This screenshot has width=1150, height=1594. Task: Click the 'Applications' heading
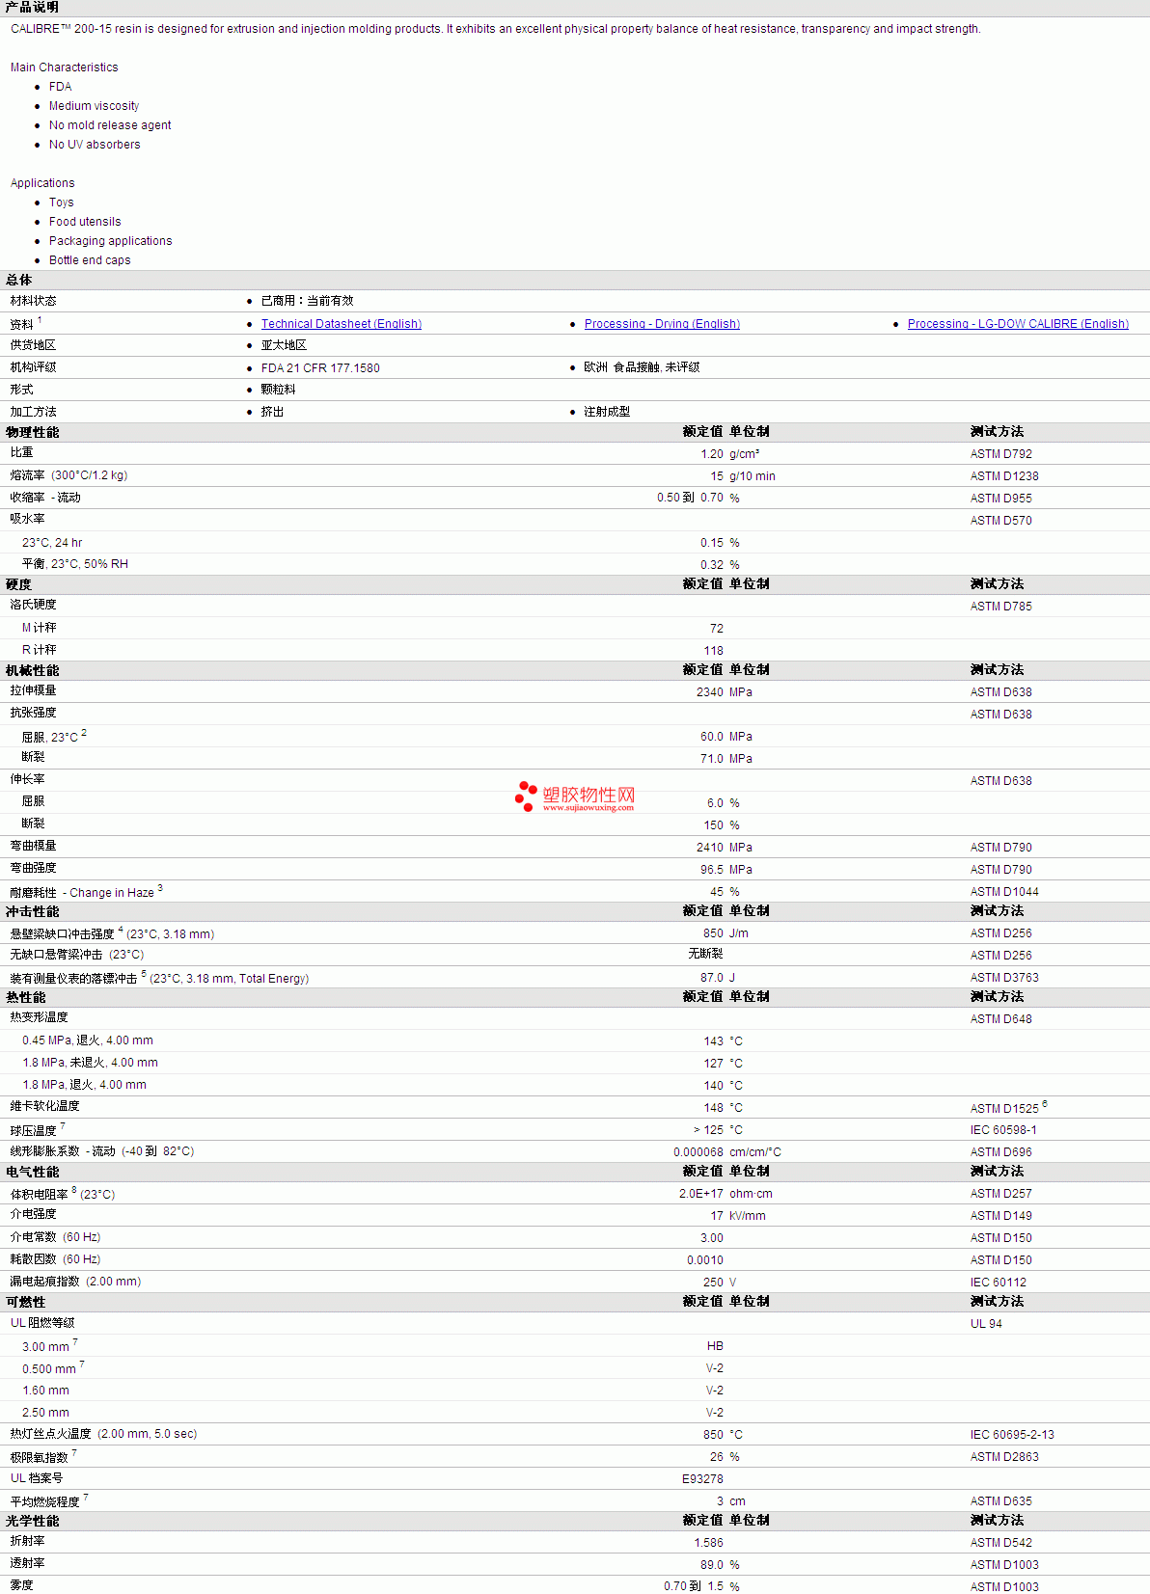pyautogui.click(x=42, y=183)
